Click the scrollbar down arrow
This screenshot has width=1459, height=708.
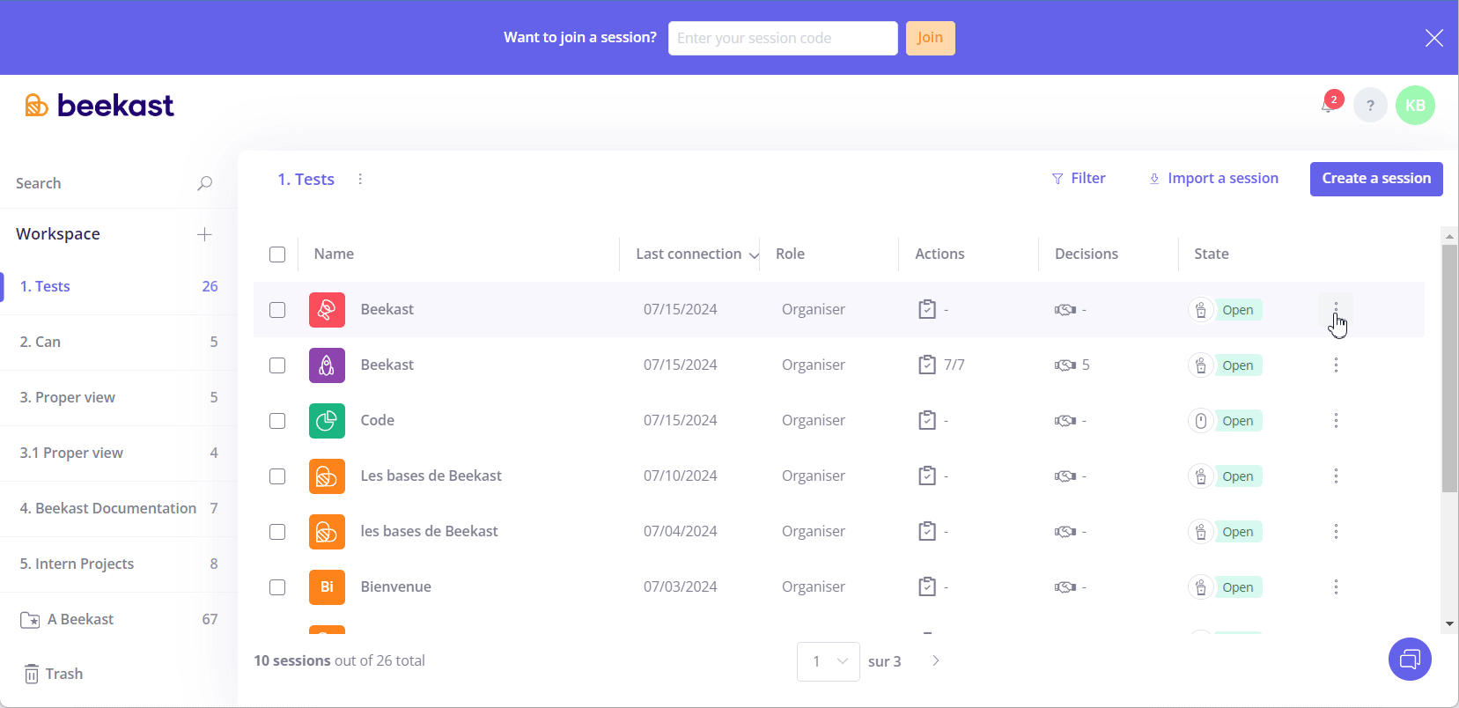click(x=1449, y=624)
